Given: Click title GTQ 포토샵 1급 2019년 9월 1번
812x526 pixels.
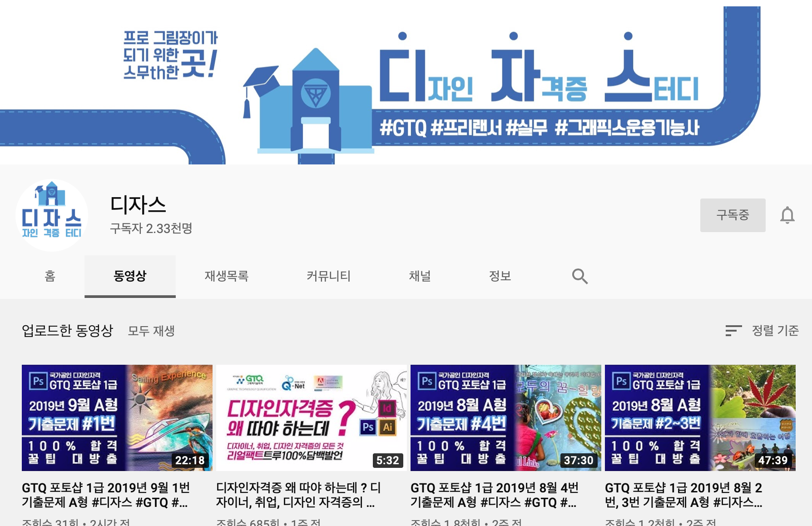Looking at the screenshot, I should 106,495.
